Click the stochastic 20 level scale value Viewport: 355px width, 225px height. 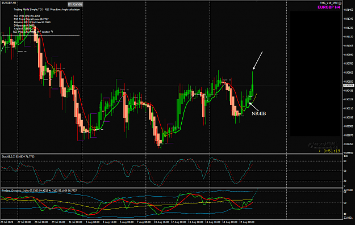pyautogui.click(x=345, y=181)
